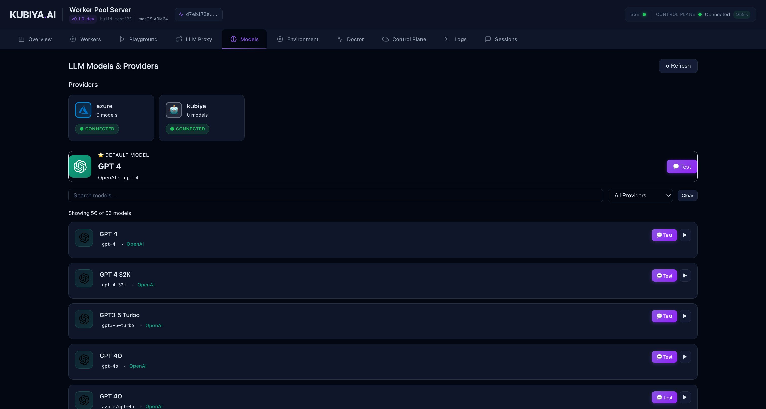Viewport: 766px width, 409px height.
Task: Click the 'gpt3-5-turbo' model ID text
Action: (118, 326)
